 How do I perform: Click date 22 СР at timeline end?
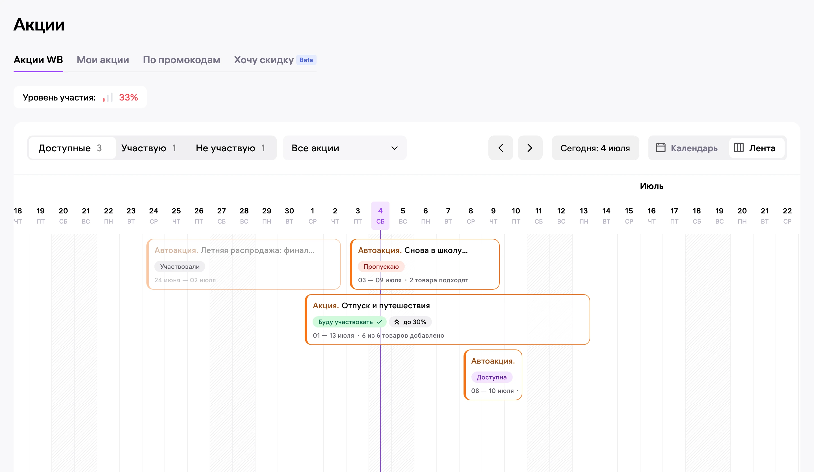[x=787, y=215]
